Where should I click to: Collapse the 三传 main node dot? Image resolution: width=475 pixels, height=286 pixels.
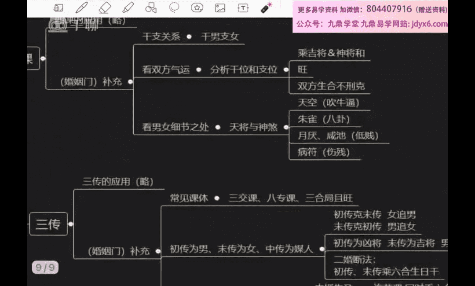click(x=70, y=224)
